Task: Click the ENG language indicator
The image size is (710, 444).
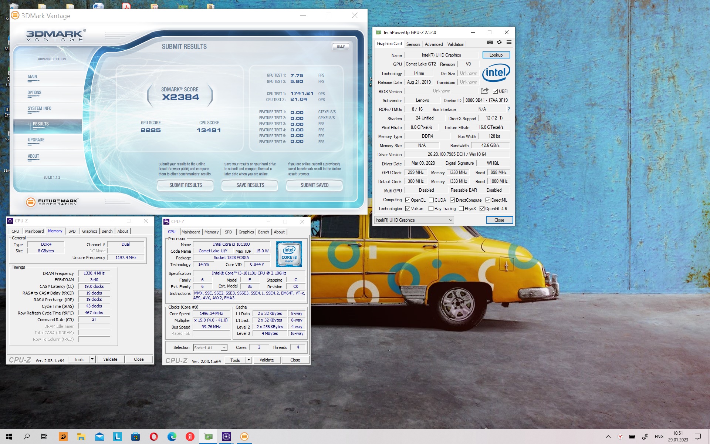Action: click(x=659, y=437)
